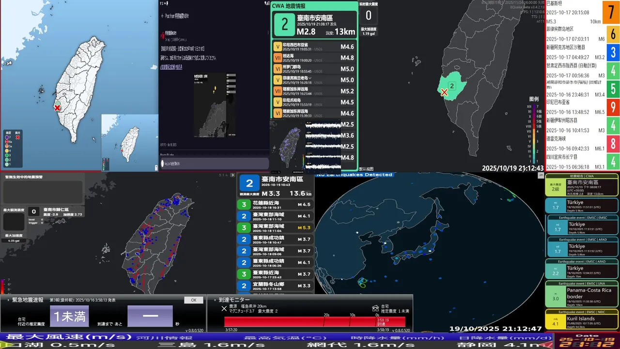Select the red 8 badge for 德雷克海峡

pyautogui.click(x=613, y=143)
